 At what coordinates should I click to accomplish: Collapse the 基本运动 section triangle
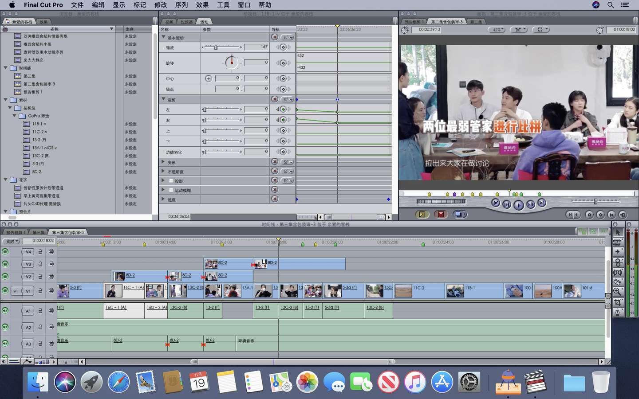(x=163, y=37)
